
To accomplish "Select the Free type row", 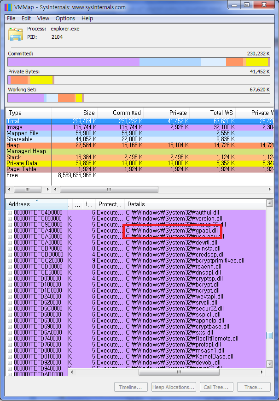I will (x=139, y=175).
